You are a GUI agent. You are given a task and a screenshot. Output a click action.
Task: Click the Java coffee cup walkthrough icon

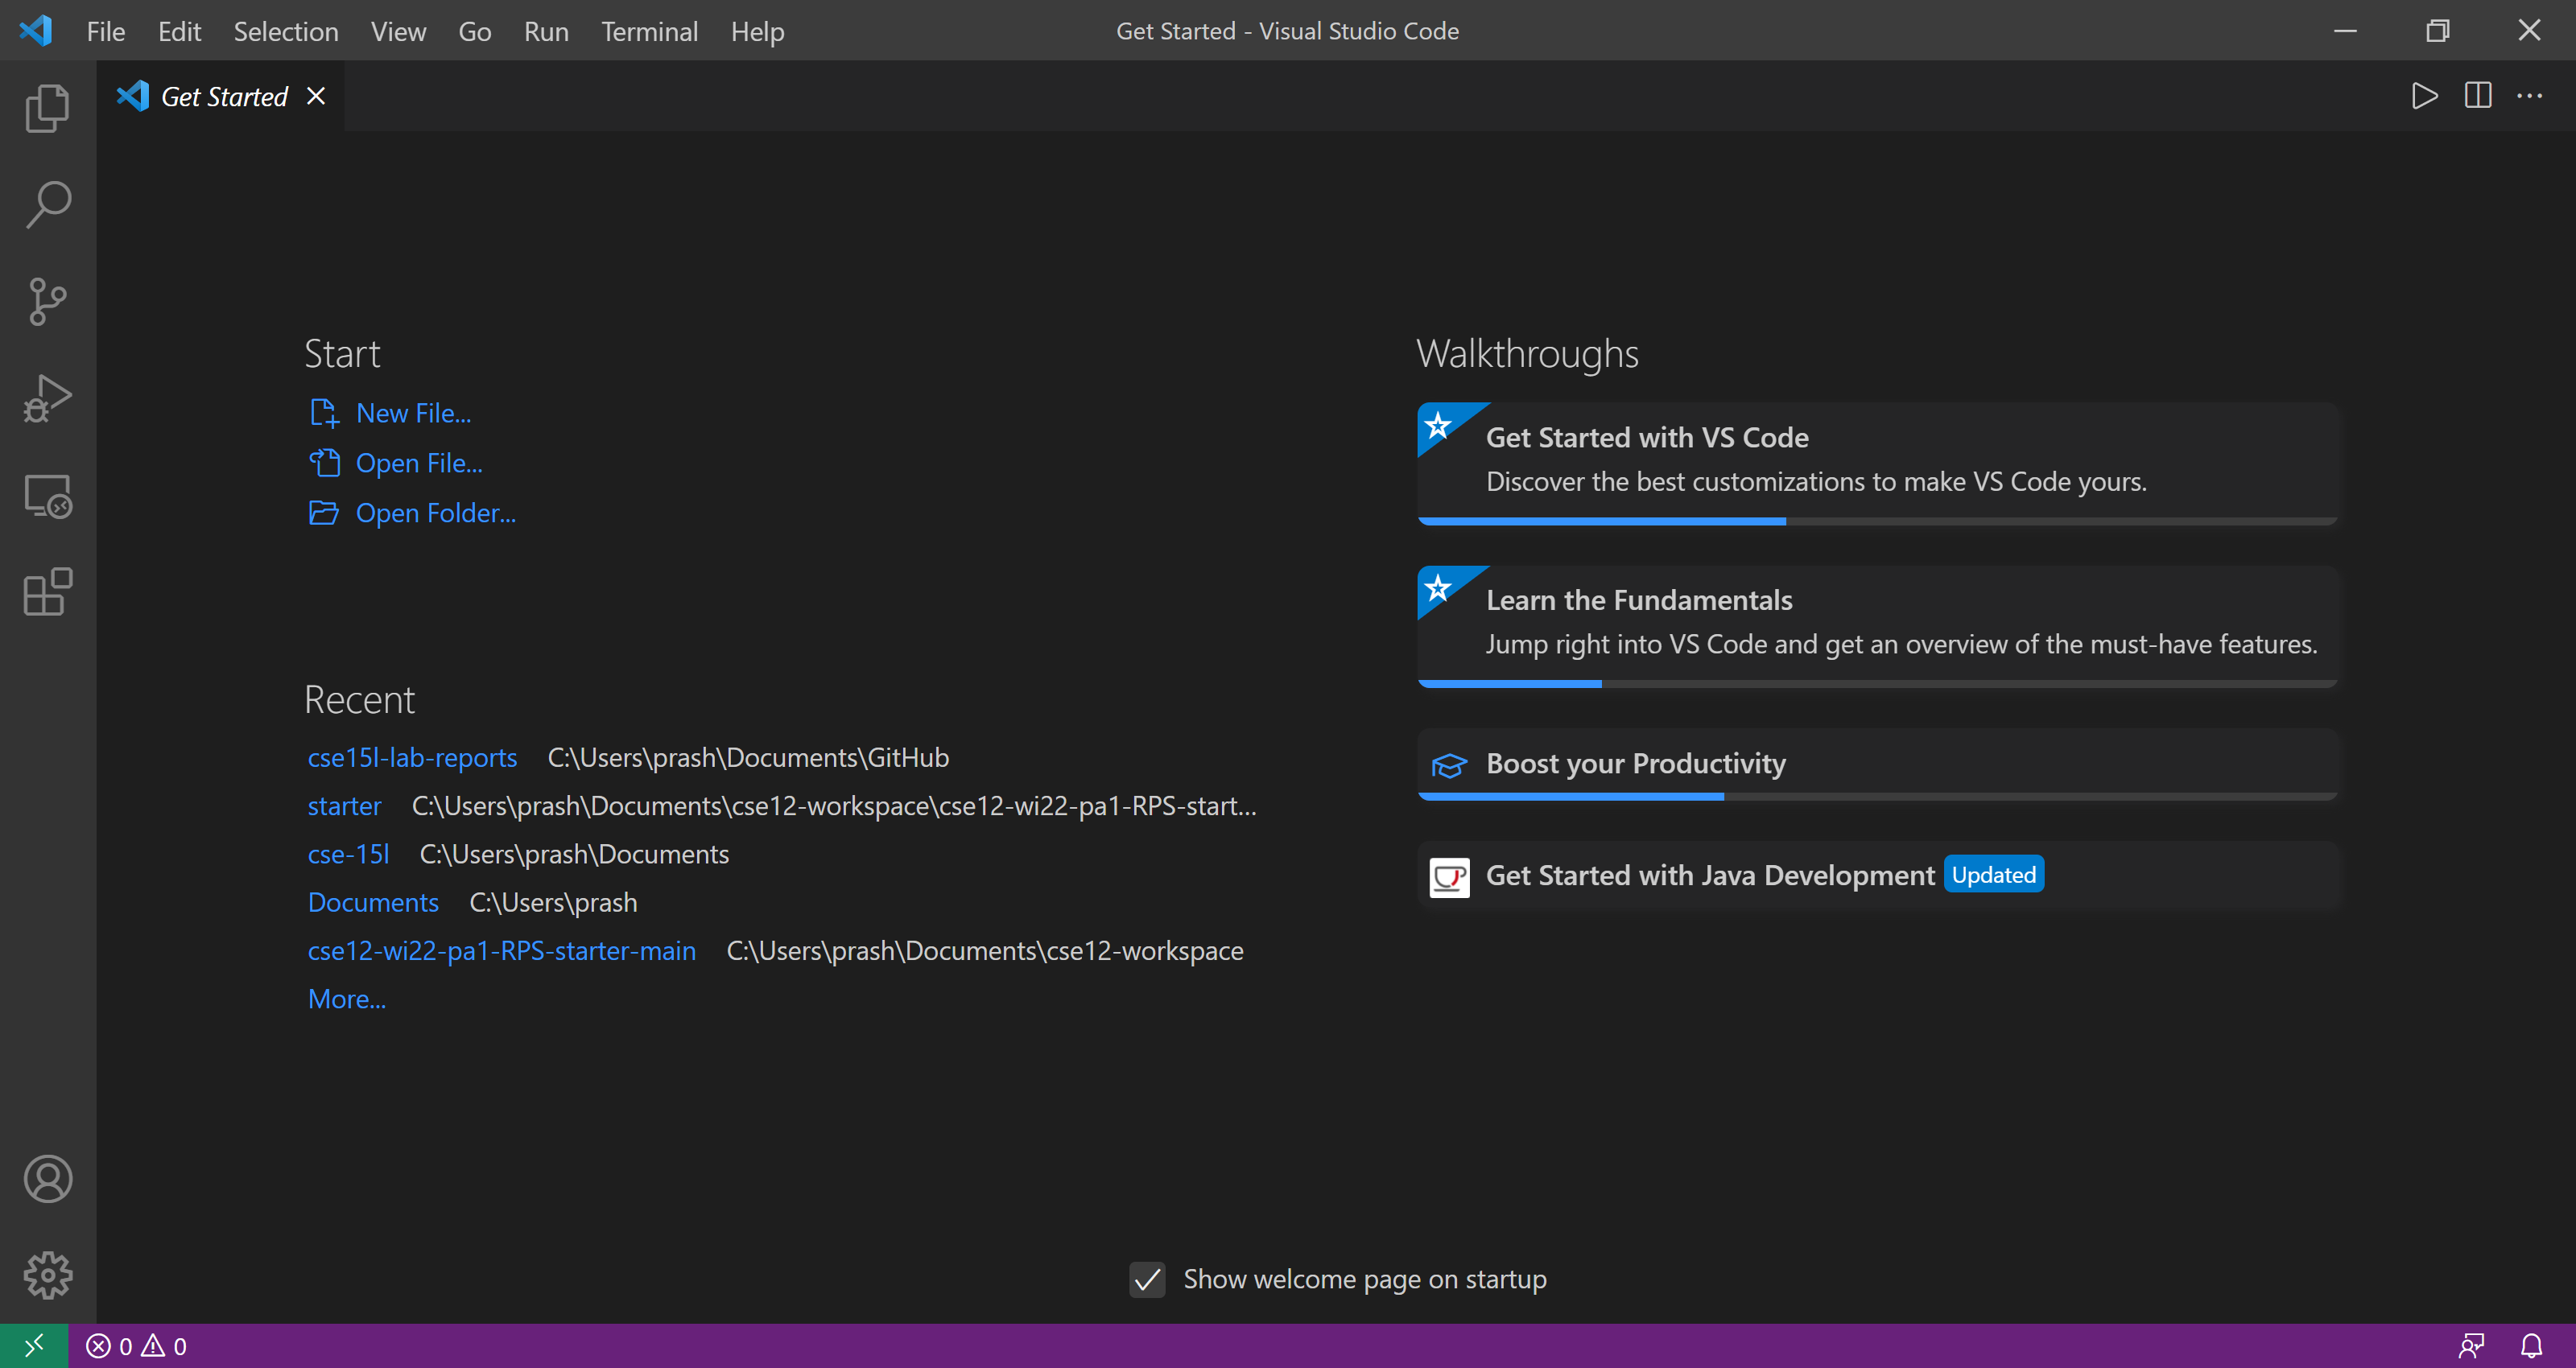(1449, 877)
